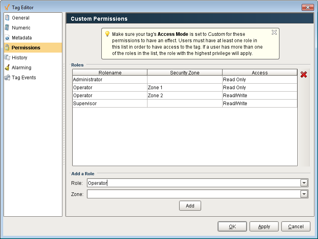
Task: Click the History clock icon
Action: click(7, 58)
